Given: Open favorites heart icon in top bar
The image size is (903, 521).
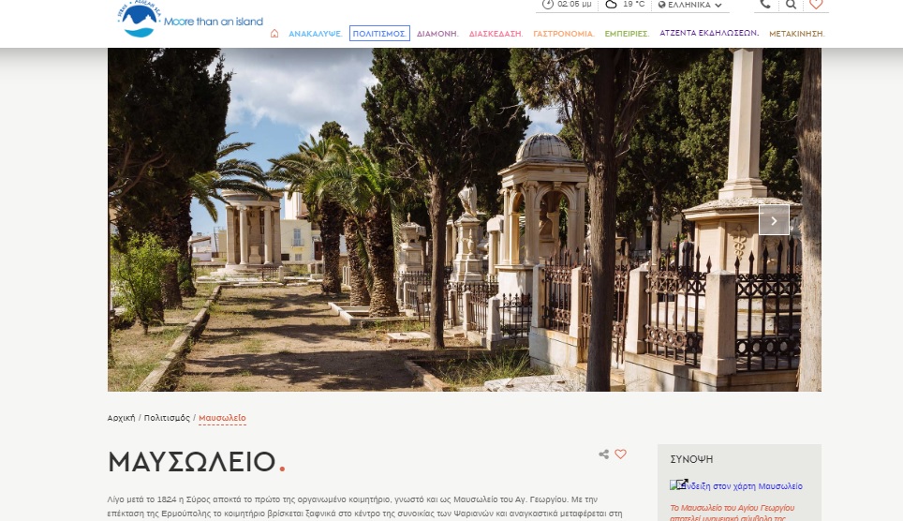Looking at the screenshot, I should pyautogui.click(x=816, y=5).
